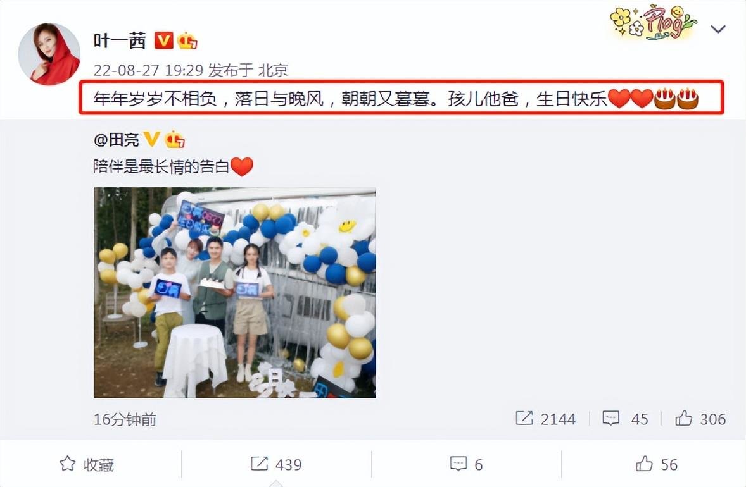Click the original post repost icon 2144
Screen dimensions: 746x487
[x=545, y=419]
